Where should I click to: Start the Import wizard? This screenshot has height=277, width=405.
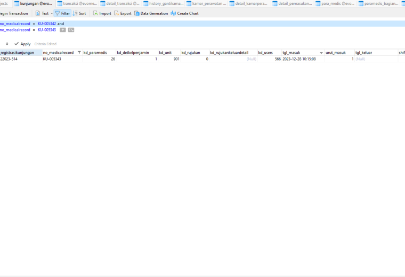click(x=102, y=13)
